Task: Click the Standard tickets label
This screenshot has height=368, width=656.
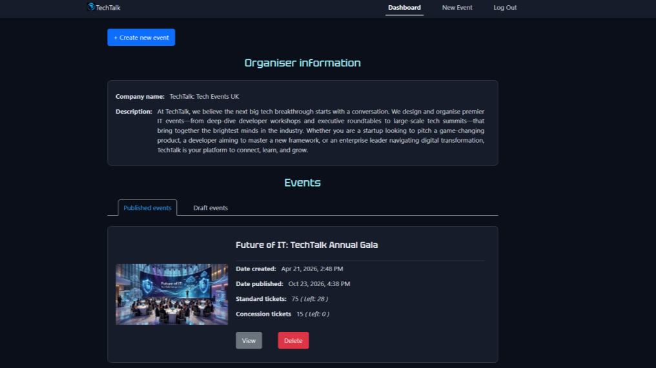Action: coord(261,299)
